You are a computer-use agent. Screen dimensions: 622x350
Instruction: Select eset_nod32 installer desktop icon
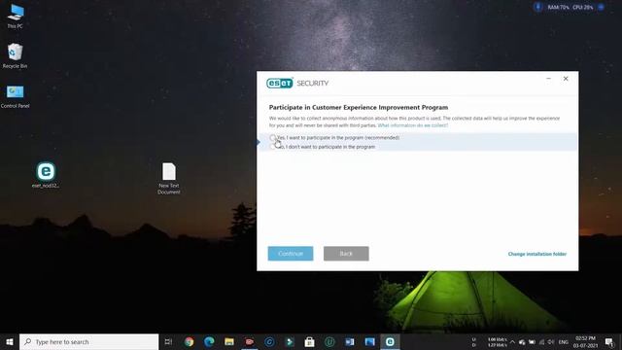click(46, 175)
